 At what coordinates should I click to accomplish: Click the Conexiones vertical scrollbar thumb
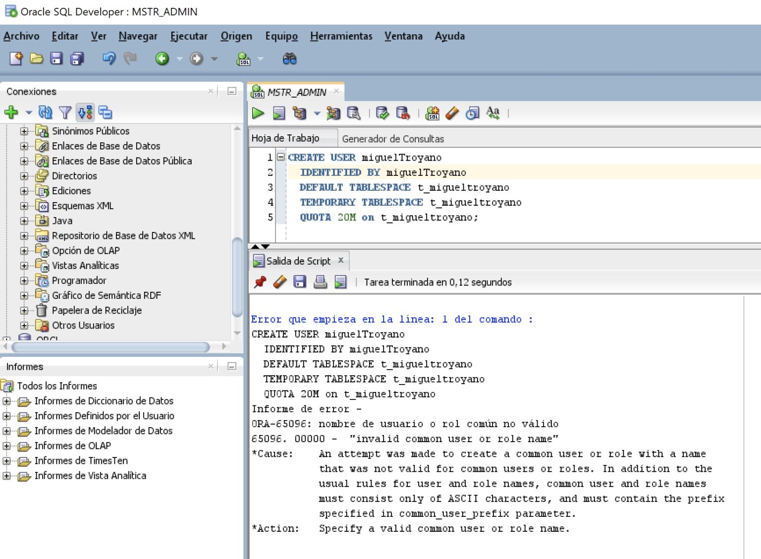click(x=237, y=278)
